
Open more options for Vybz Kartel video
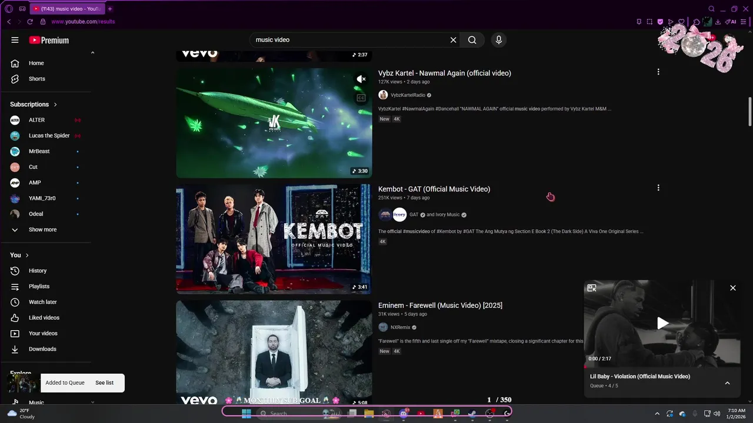click(x=658, y=72)
